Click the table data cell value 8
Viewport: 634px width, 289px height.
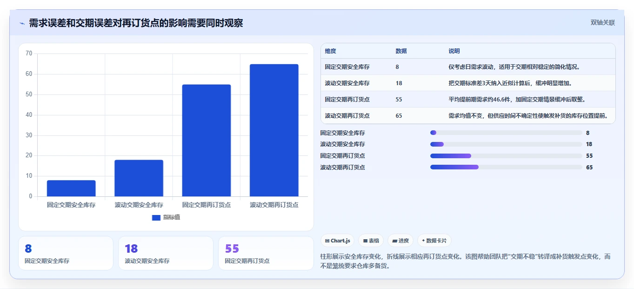[397, 67]
